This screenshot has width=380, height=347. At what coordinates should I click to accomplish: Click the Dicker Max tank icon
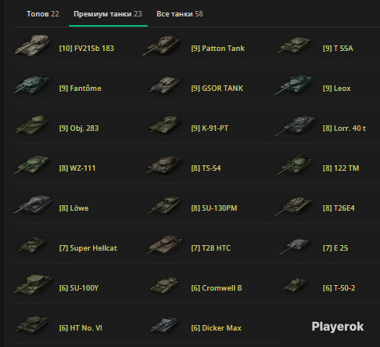point(164,324)
